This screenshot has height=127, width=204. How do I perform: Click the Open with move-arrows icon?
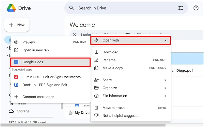click(x=96, y=40)
